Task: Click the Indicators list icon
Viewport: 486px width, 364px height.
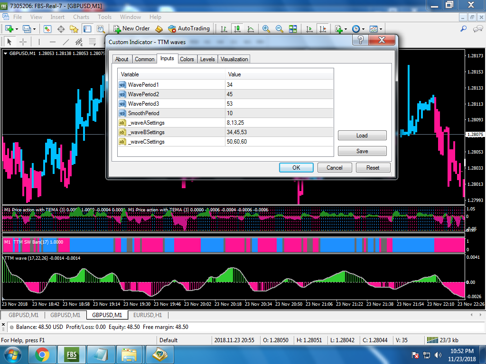Action: 338,29
